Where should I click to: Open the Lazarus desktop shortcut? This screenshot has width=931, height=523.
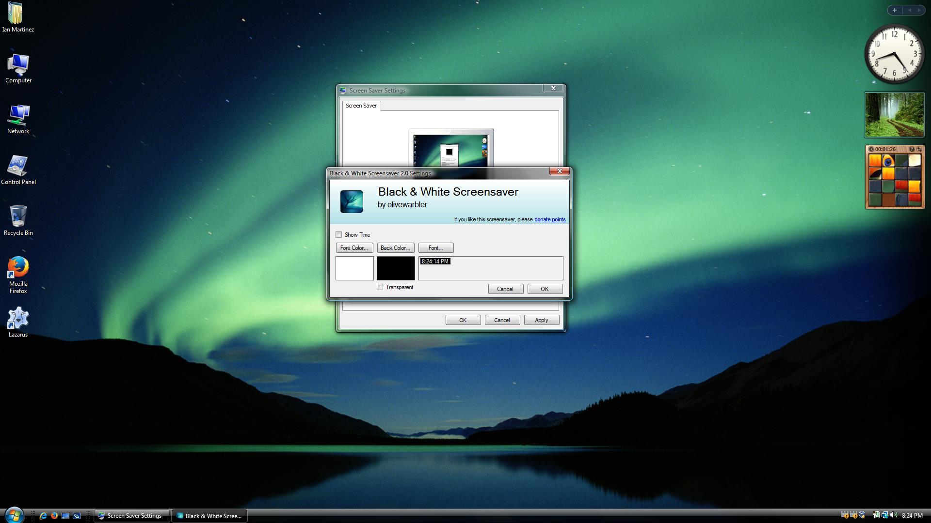(18, 321)
